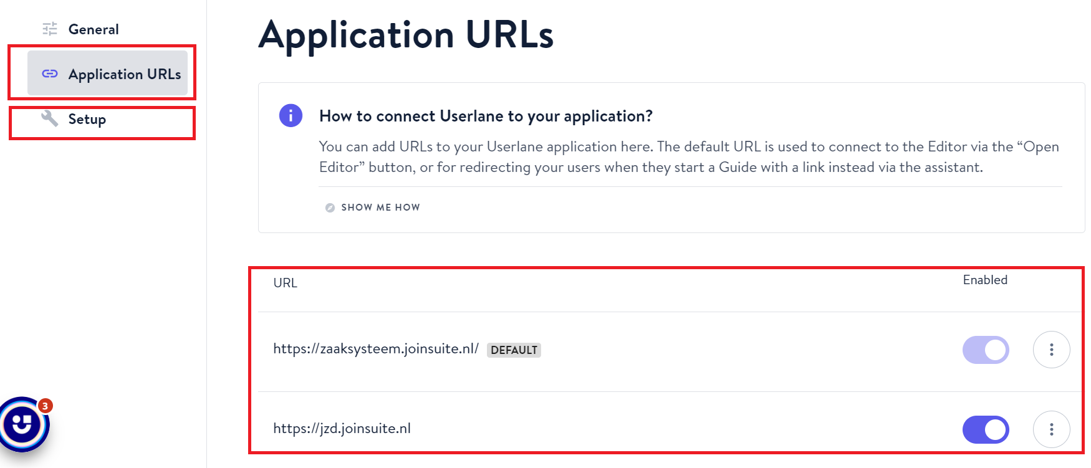
Task: Click the https://jzd.joinsuite.nl URL text
Action: (x=342, y=429)
